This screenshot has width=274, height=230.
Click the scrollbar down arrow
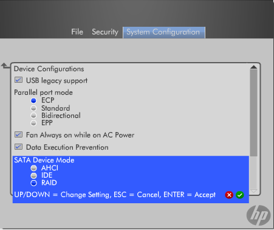(253, 191)
